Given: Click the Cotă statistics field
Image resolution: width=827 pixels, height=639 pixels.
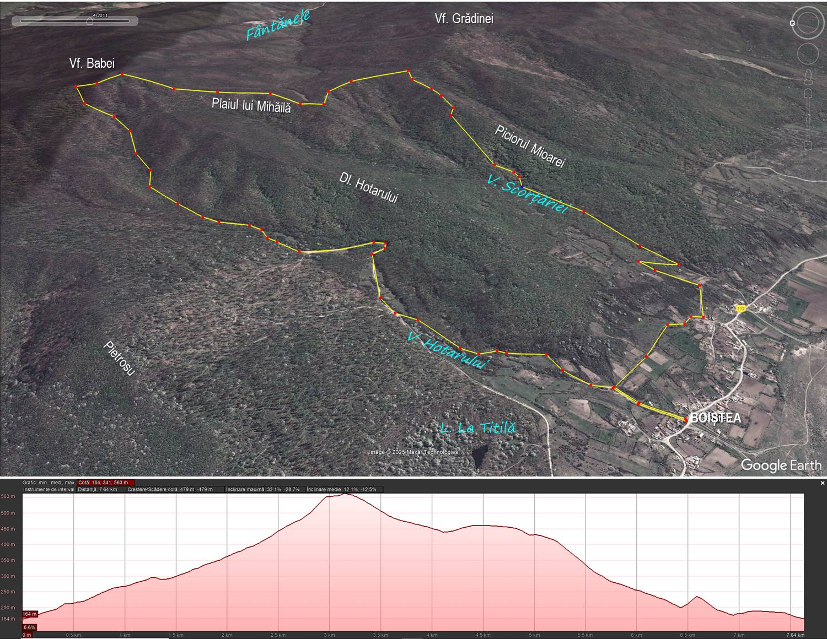Looking at the screenshot, I should coord(103,483).
